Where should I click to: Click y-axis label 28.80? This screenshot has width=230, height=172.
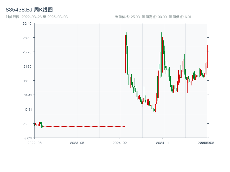tap(27, 38)
